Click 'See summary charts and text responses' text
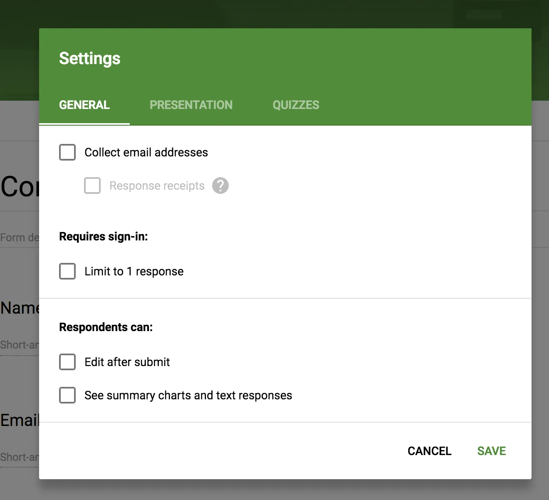 pos(188,395)
